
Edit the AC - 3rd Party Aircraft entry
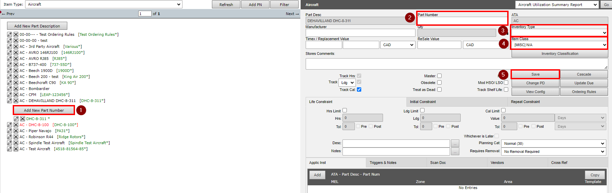(9, 46)
